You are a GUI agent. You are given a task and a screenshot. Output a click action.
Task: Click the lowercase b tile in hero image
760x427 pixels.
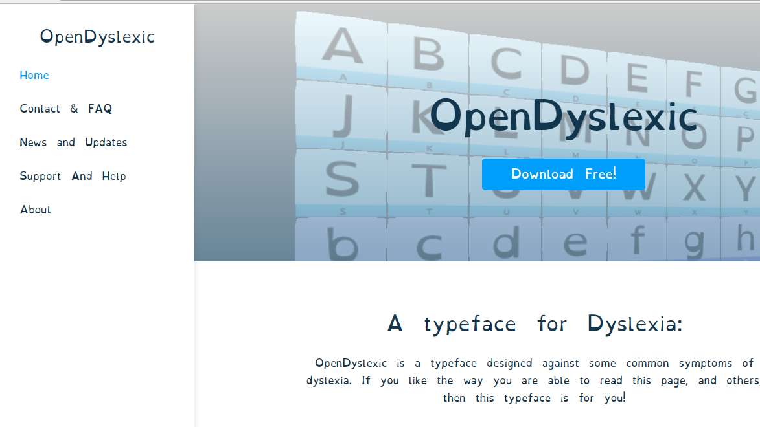(341, 243)
